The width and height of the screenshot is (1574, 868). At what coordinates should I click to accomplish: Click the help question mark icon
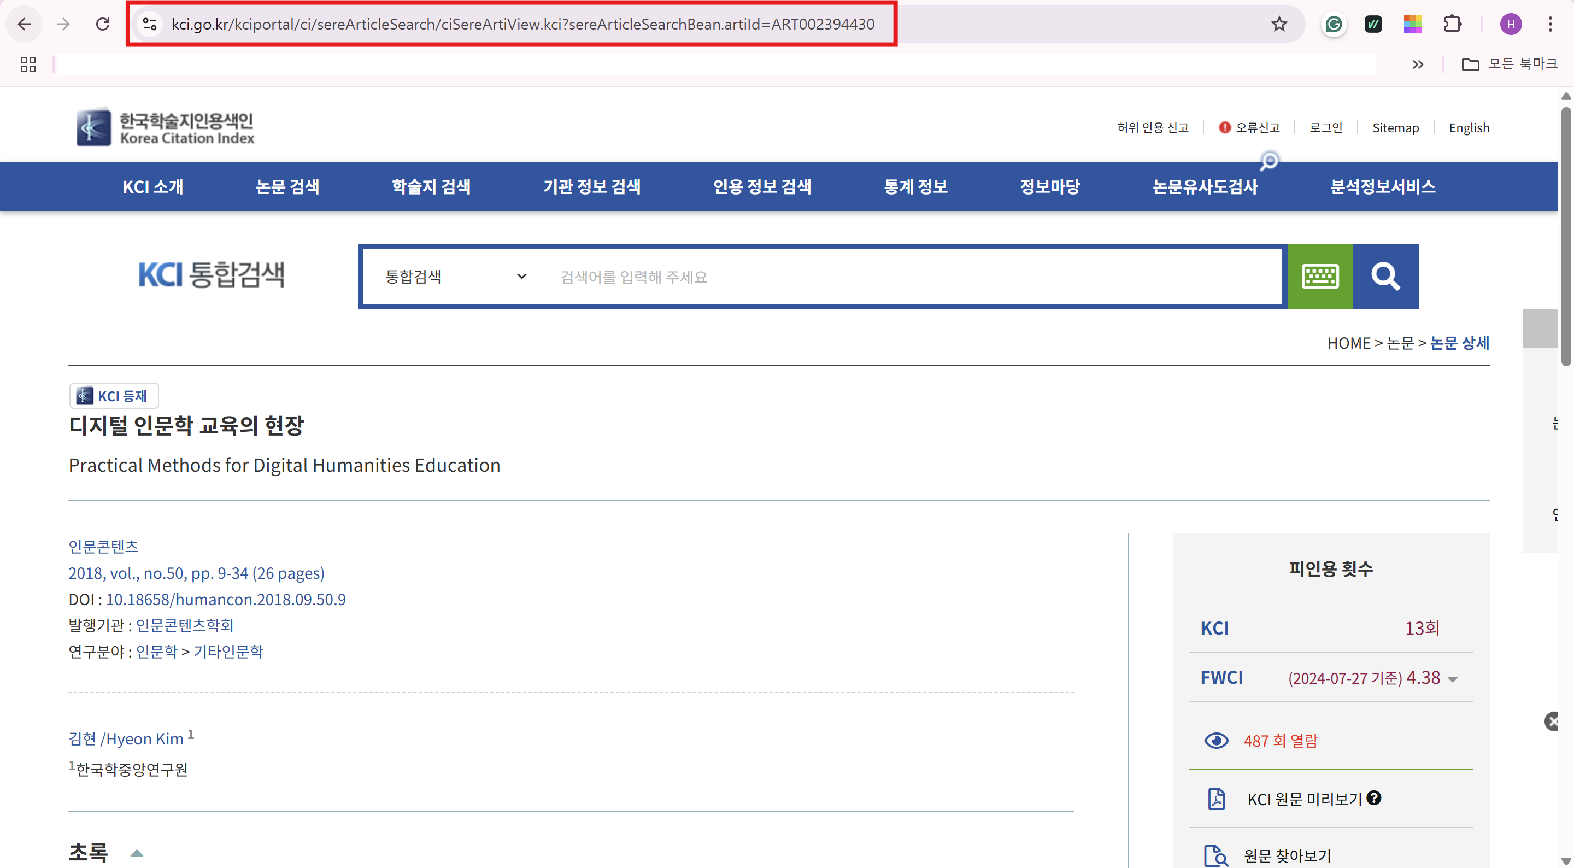(1374, 797)
